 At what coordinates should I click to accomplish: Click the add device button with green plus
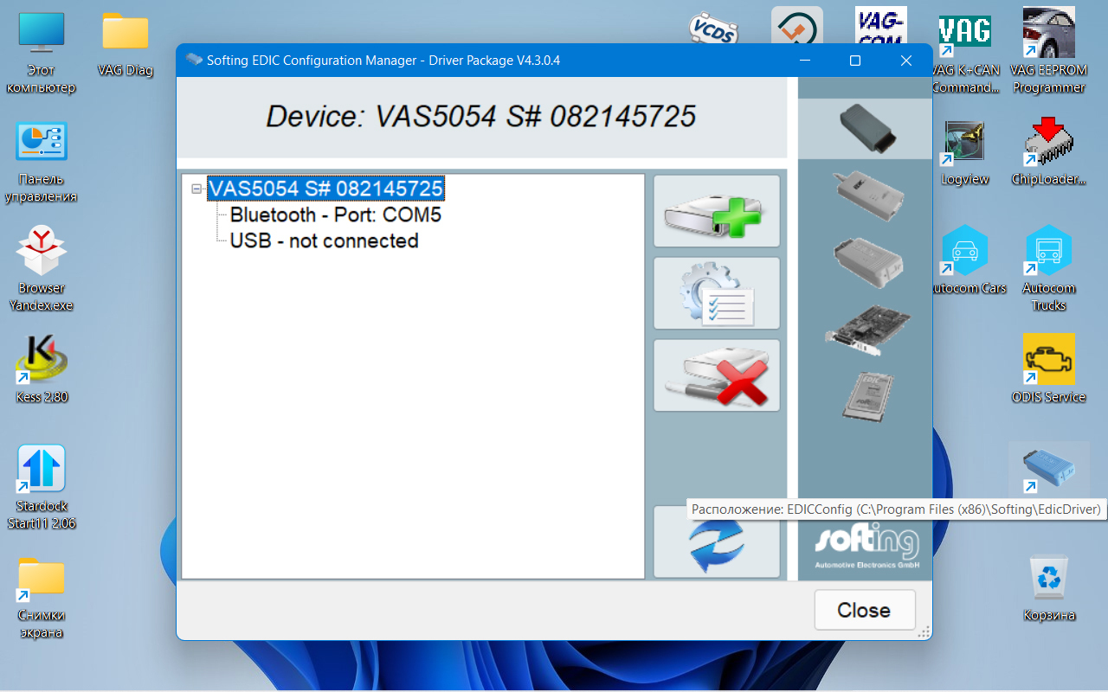pyautogui.click(x=717, y=211)
